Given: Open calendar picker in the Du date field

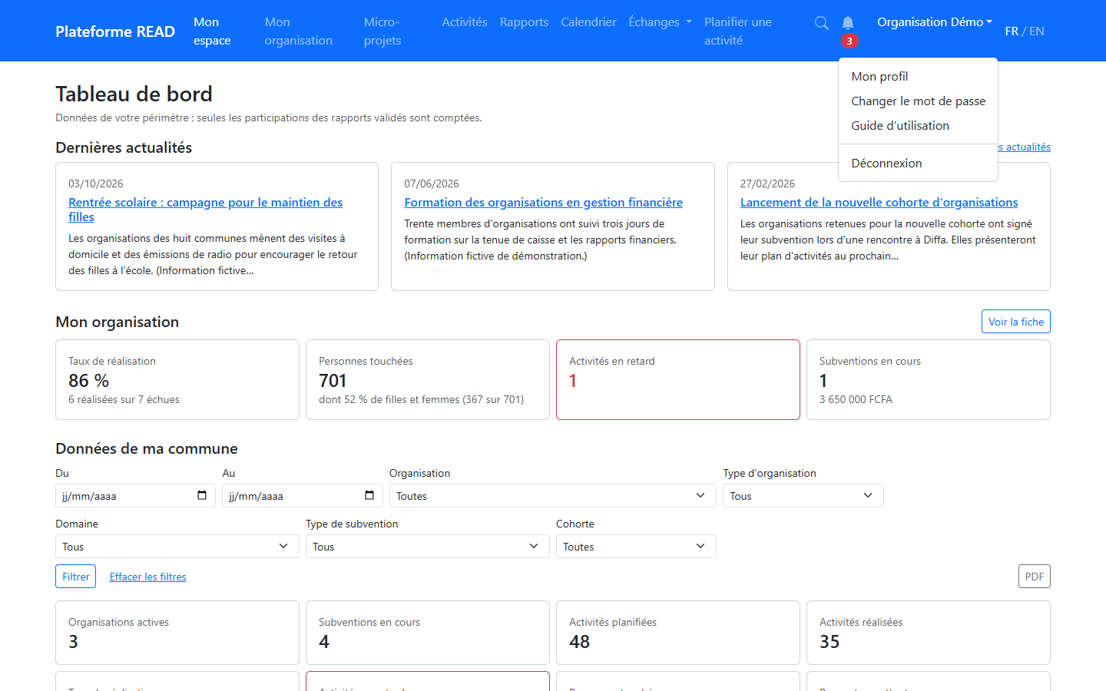Looking at the screenshot, I should [x=202, y=495].
